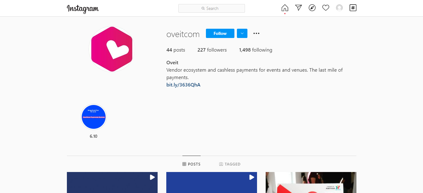This screenshot has height=193, width=423.
Task: View the 1,498 following list
Action: [x=255, y=50]
